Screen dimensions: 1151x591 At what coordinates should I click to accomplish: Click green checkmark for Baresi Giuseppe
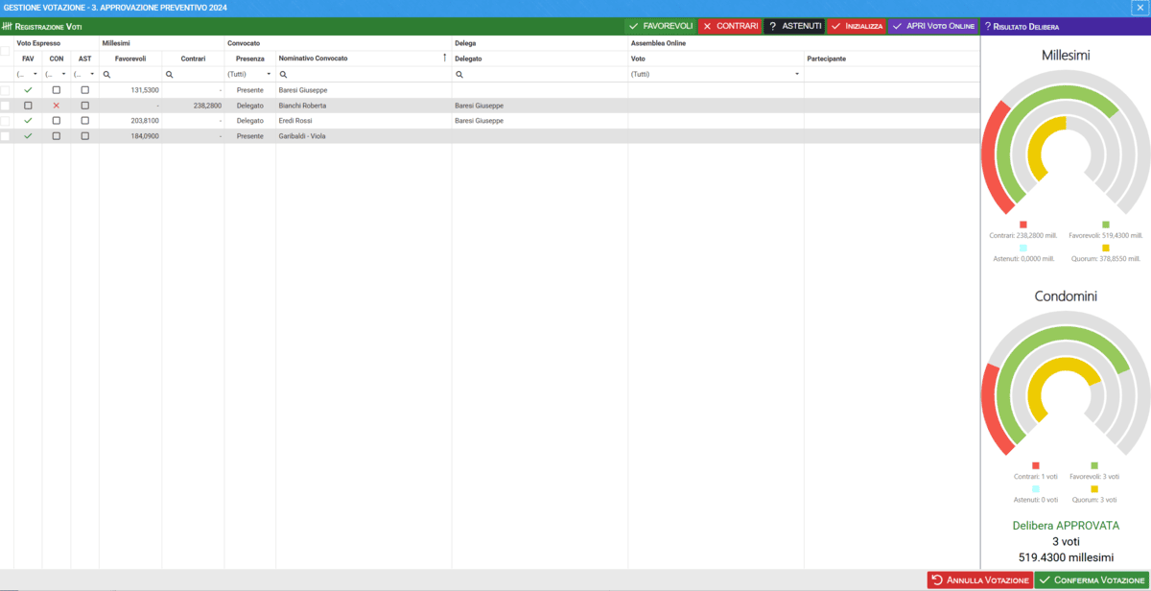click(28, 90)
